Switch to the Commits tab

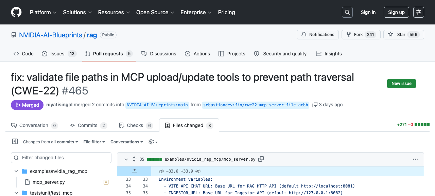pos(88,125)
